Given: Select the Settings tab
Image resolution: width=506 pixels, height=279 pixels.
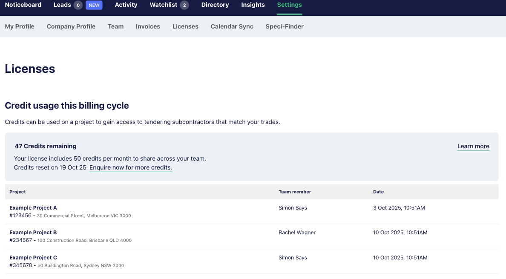Looking at the screenshot, I should [289, 5].
